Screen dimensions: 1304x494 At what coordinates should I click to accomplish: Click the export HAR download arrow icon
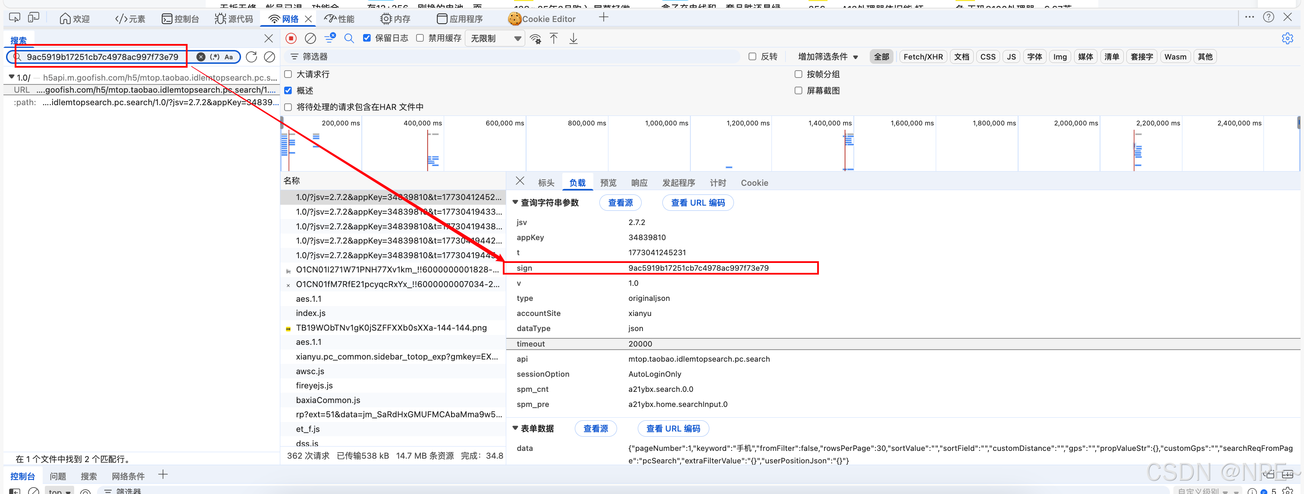(573, 38)
